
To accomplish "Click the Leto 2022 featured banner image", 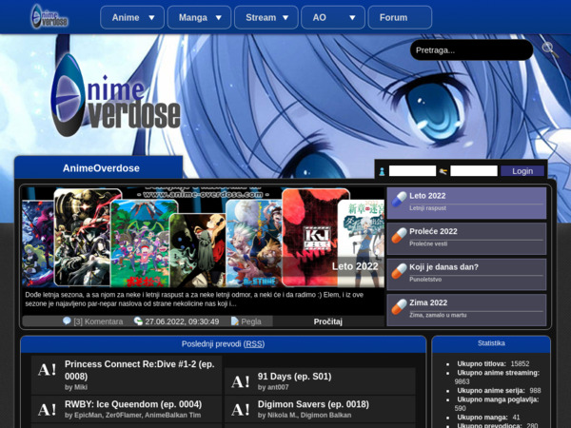I will click(x=204, y=237).
